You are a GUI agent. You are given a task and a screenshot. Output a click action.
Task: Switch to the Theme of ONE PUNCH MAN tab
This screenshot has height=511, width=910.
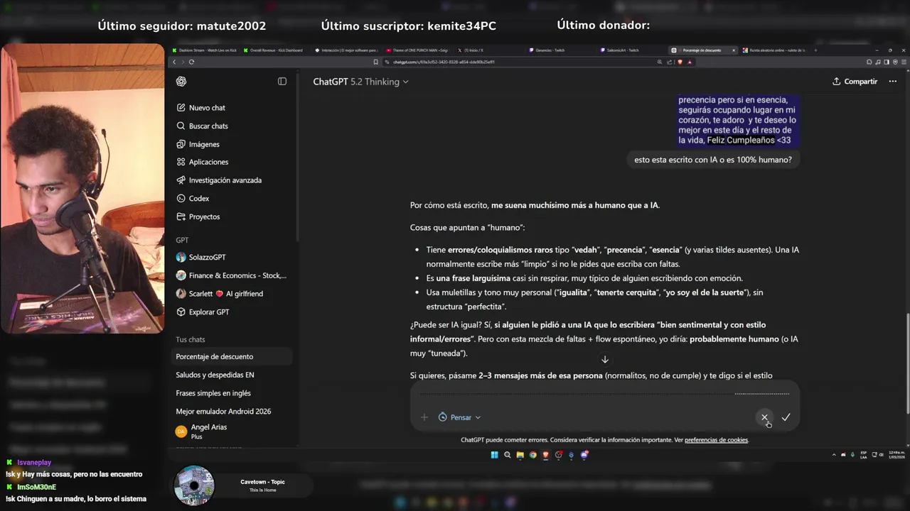[x=418, y=50]
